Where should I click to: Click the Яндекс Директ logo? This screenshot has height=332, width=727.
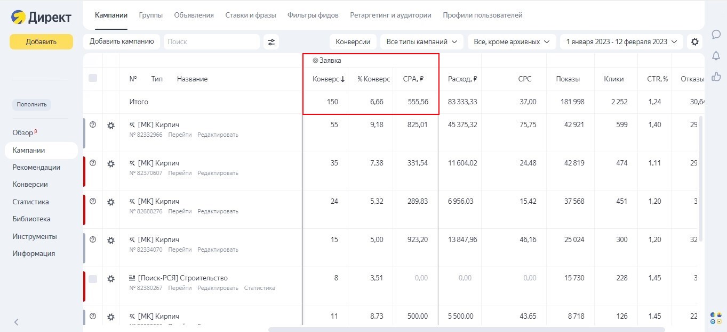(41, 16)
